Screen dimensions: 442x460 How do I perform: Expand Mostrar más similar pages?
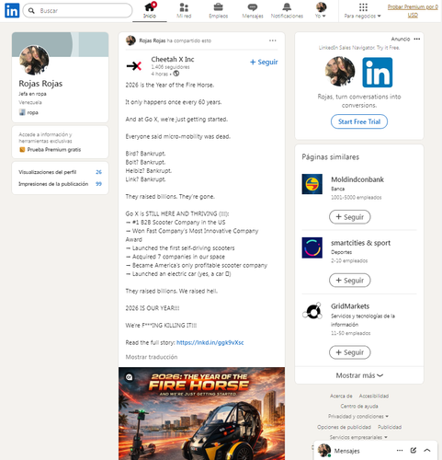pos(359,375)
